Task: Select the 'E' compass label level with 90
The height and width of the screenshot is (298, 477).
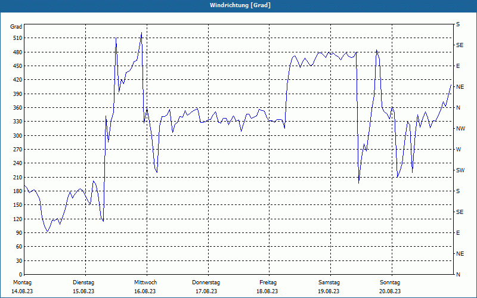Action: point(458,233)
